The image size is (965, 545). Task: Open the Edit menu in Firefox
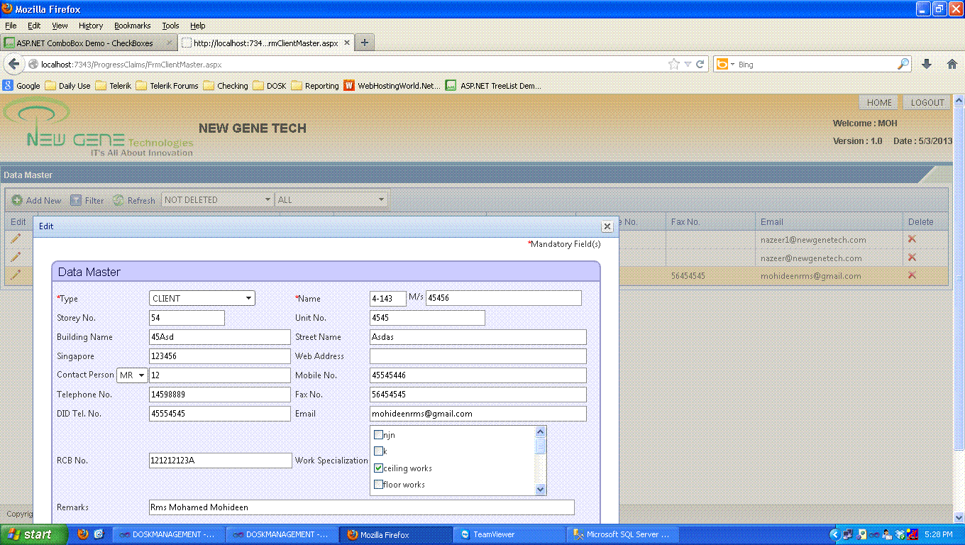(34, 26)
